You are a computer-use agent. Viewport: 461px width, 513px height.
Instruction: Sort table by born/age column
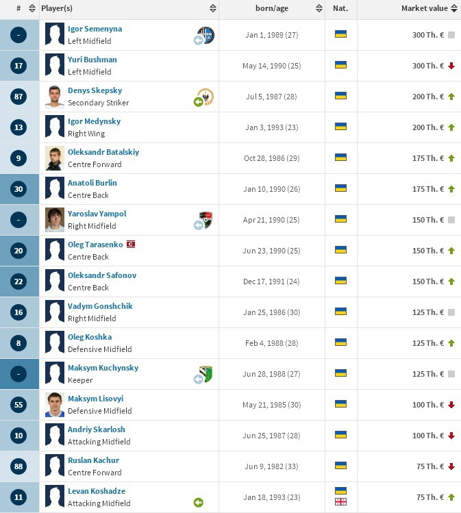pyautogui.click(x=319, y=9)
